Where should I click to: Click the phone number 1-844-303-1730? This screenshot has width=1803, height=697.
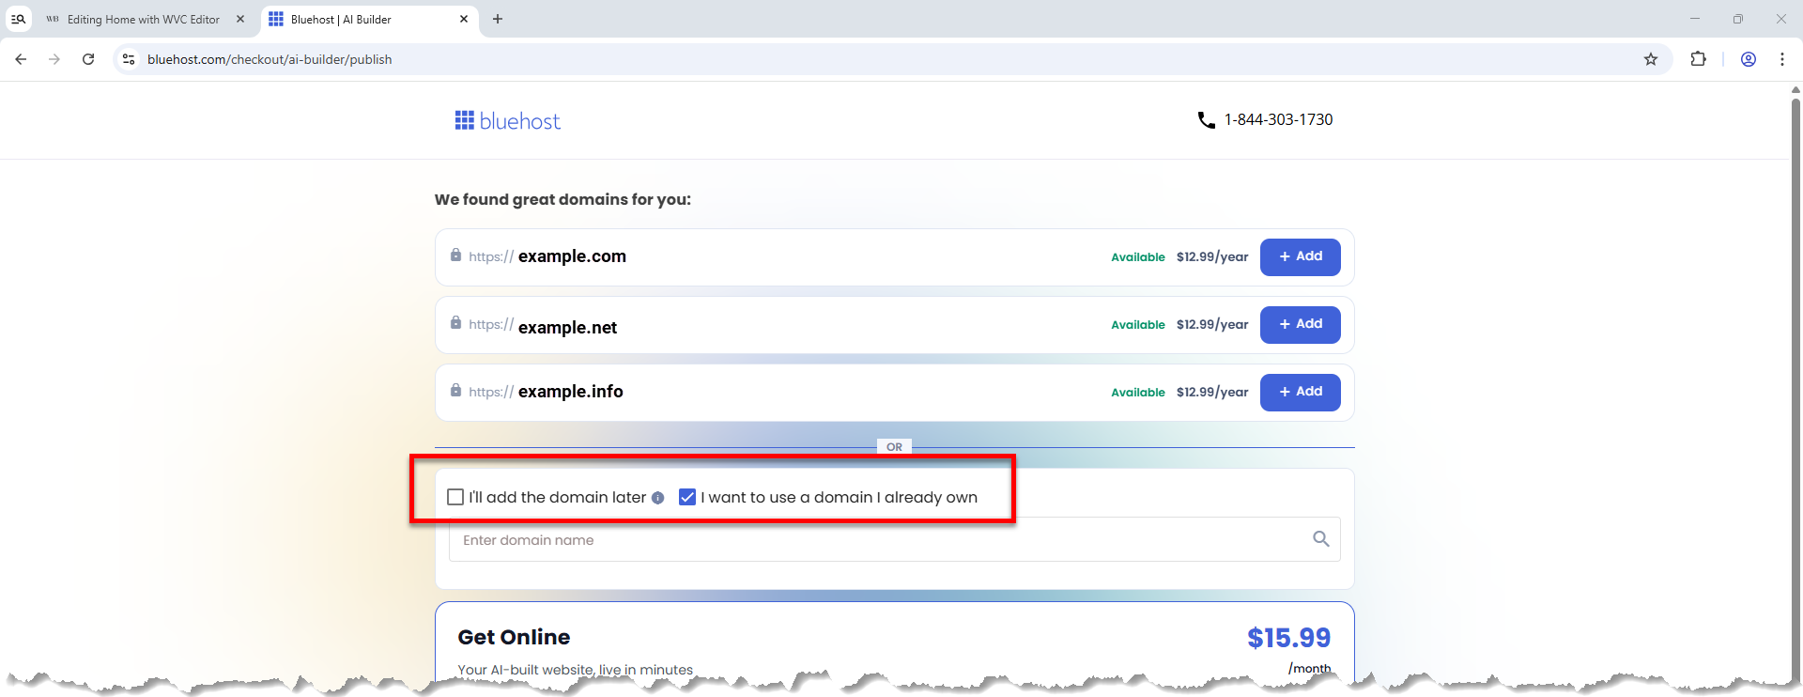[x=1278, y=120]
